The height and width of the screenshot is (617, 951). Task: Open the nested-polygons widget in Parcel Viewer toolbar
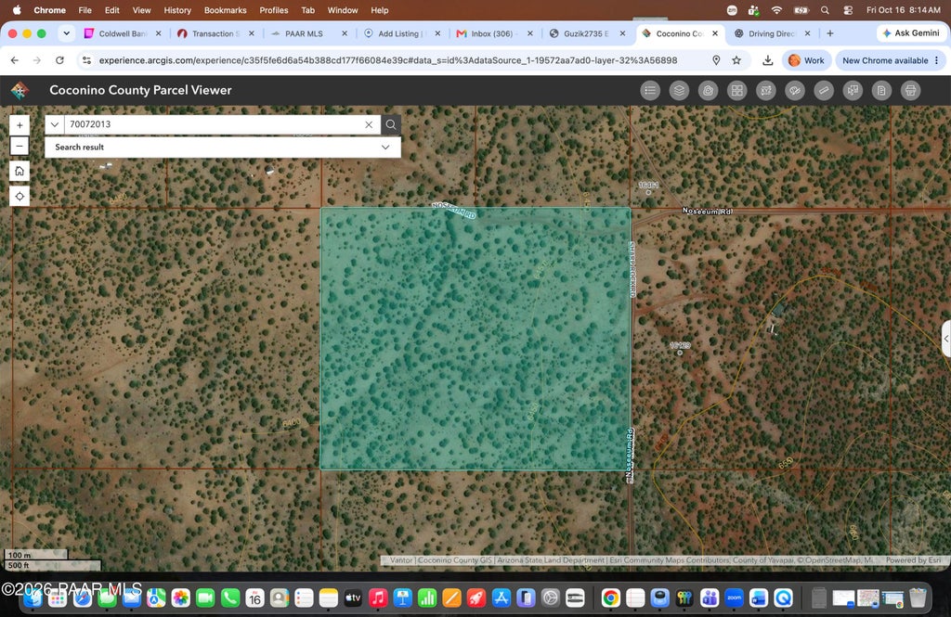[708, 90]
